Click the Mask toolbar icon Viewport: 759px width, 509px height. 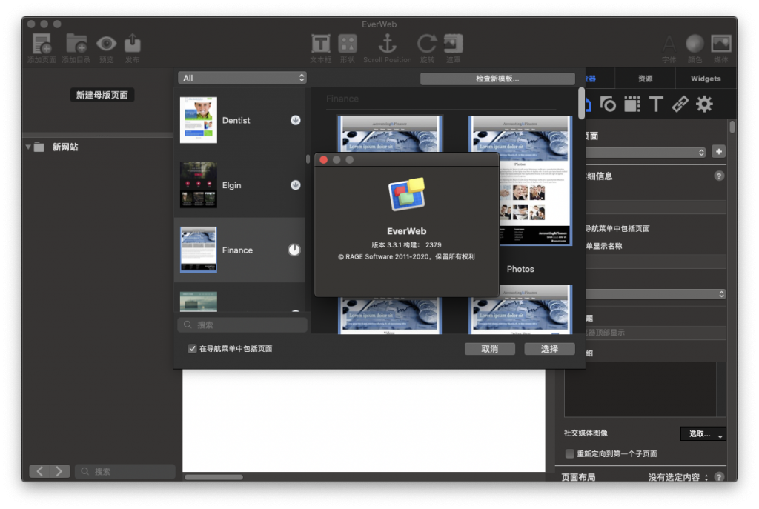(x=454, y=44)
